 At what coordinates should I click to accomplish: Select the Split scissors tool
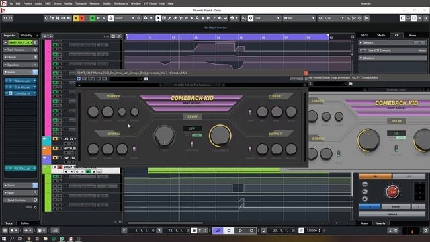click(181, 18)
